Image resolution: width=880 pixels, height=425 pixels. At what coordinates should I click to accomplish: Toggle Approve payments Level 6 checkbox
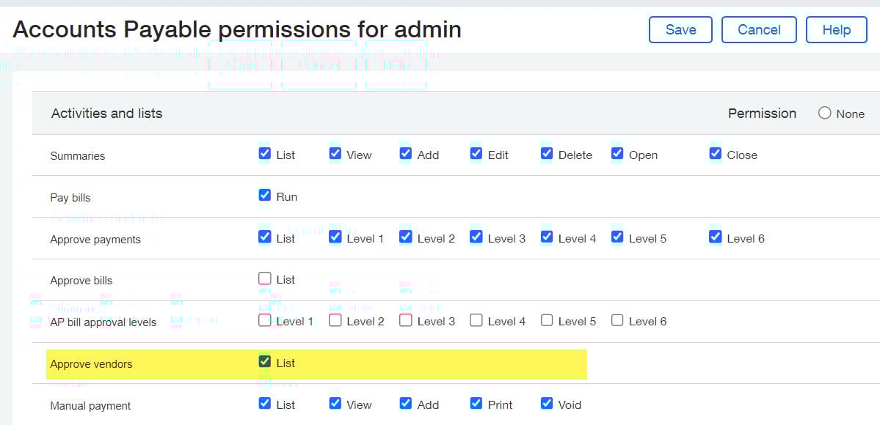pyautogui.click(x=716, y=237)
